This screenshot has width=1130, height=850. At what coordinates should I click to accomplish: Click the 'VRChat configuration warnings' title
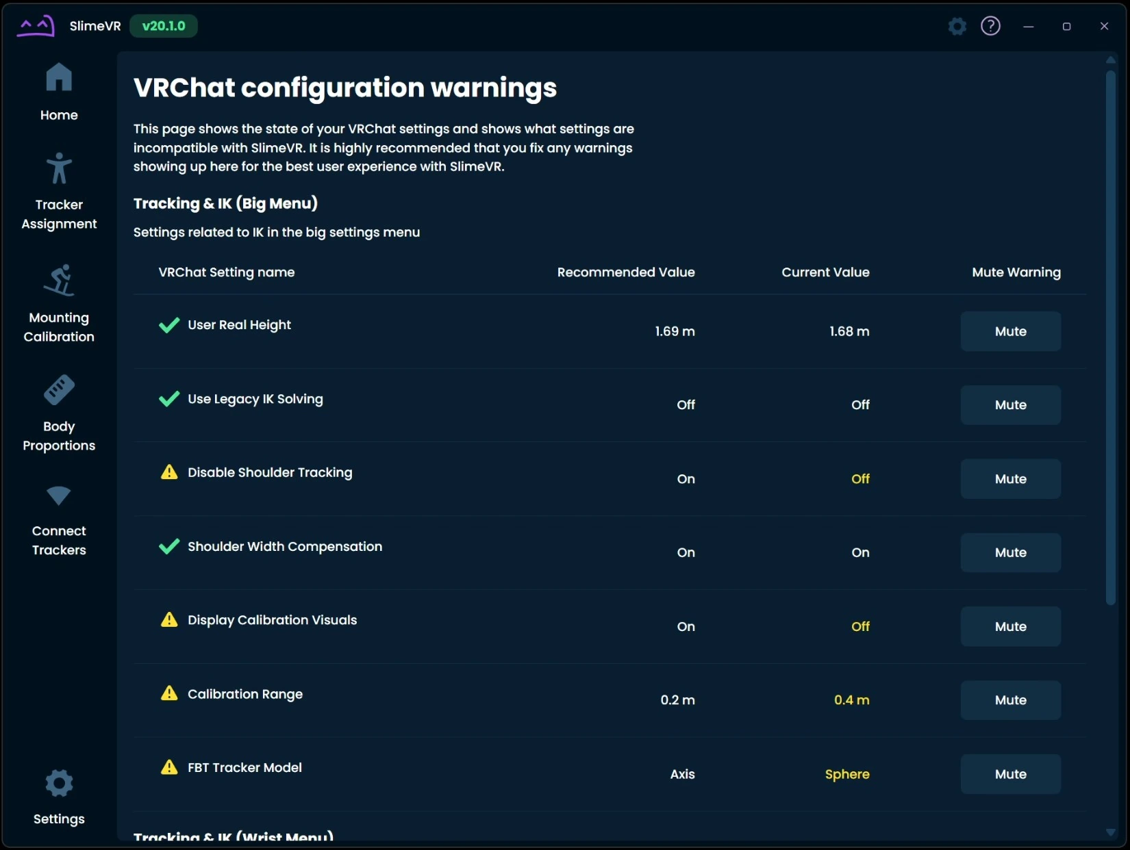(345, 88)
